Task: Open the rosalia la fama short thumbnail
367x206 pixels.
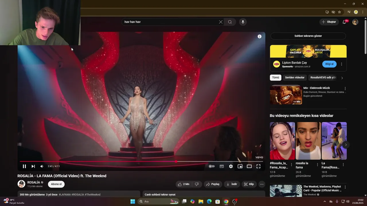Action: (308, 141)
